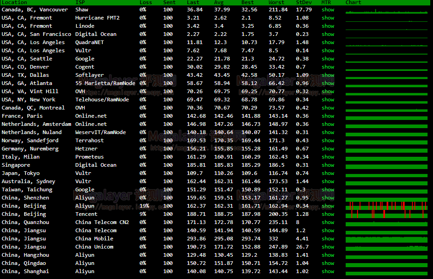Viewport: 433px width, 279px height.
Task: Select the last value 293.86
Action: pos(196,239)
